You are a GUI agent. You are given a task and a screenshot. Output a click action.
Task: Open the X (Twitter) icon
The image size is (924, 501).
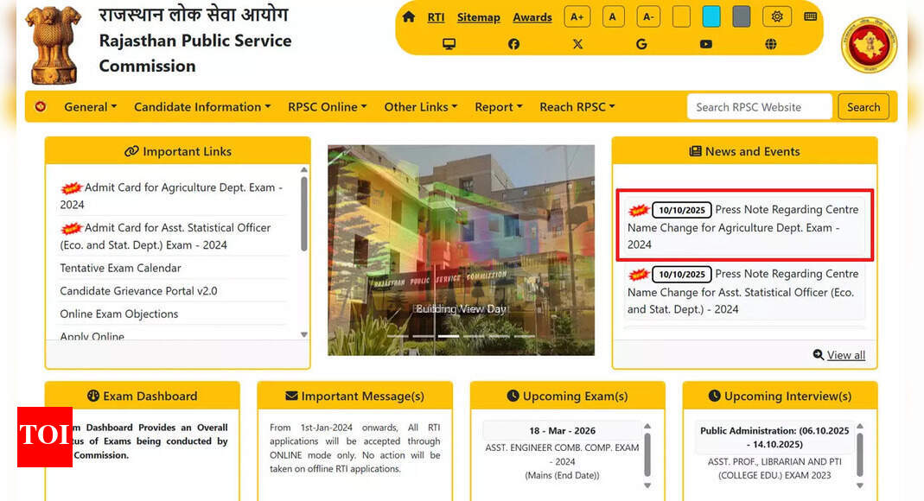(577, 43)
